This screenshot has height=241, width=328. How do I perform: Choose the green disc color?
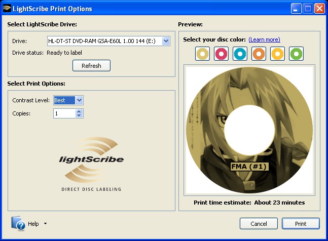point(296,54)
